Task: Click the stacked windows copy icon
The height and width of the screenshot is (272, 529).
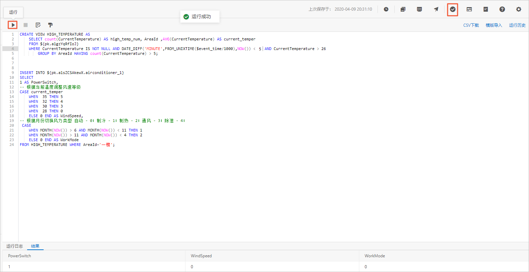Action: [403, 9]
